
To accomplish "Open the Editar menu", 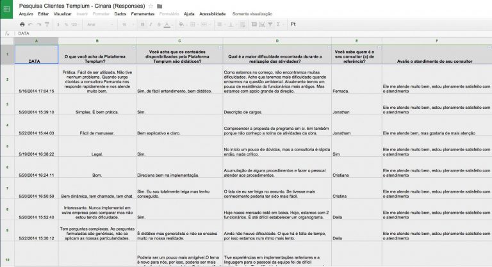I will tap(44, 14).
